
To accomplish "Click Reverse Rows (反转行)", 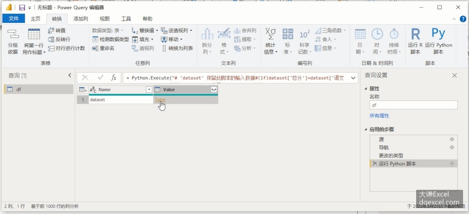I will (x=59, y=39).
